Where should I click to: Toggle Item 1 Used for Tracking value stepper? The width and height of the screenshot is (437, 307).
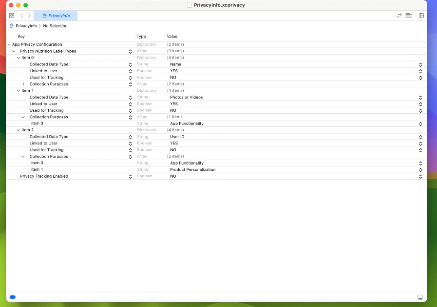coord(420,110)
